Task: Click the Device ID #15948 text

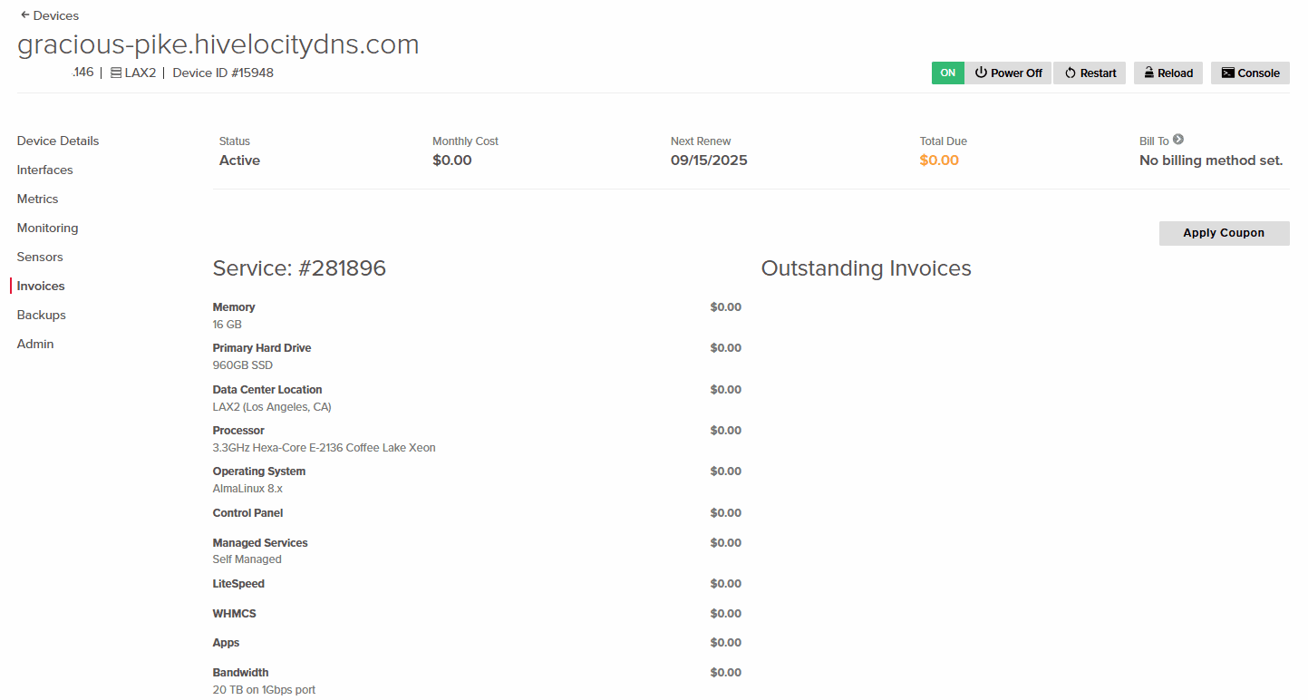Action: pos(223,73)
